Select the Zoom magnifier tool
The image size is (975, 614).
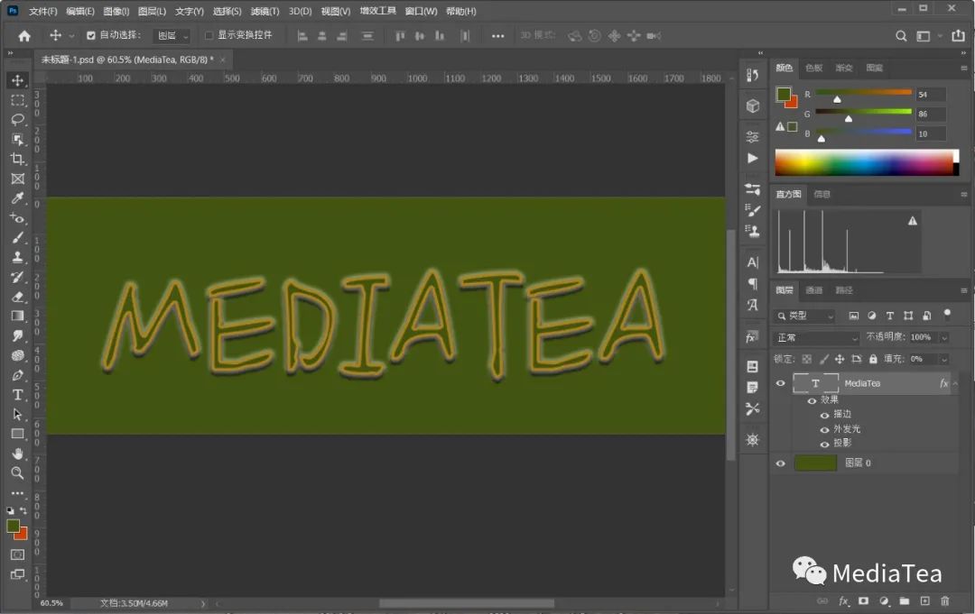(x=17, y=473)
